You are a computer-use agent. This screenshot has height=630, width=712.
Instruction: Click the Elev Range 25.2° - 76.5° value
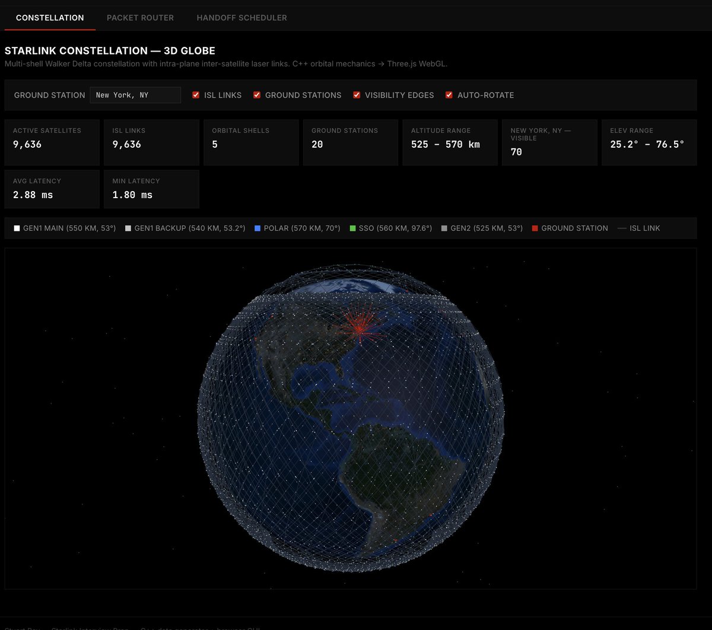[x=647, y=144]
